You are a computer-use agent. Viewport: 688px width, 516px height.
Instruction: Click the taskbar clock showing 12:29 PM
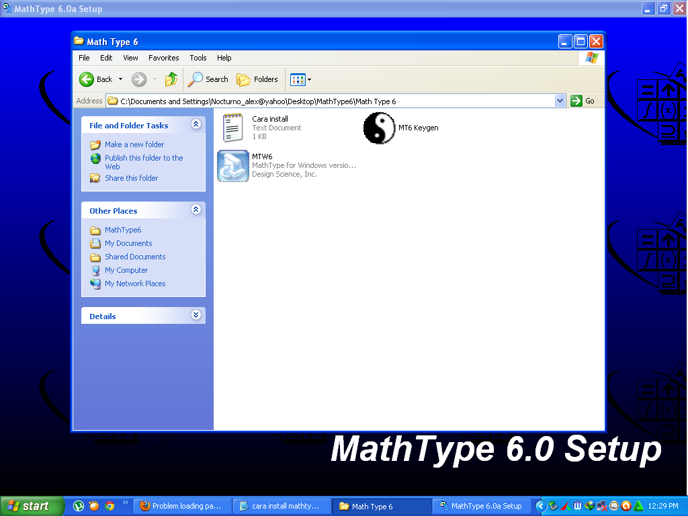[x=663, y=506]
